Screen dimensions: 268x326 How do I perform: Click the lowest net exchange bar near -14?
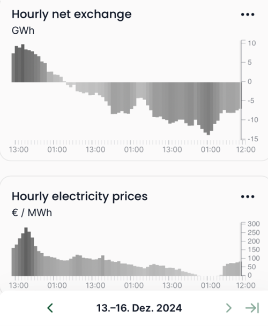pyautogui.click(x=209, y=109)
